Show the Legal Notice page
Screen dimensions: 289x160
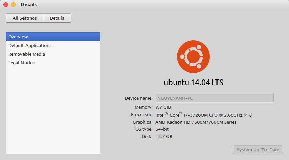(21, 63)
